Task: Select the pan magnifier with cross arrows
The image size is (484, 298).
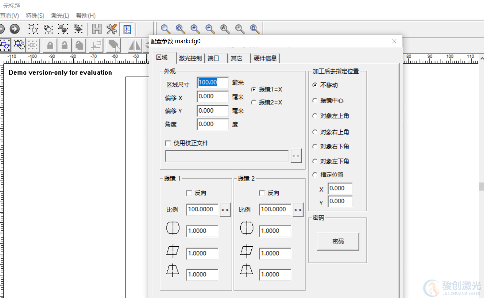Action: (x=180, y=29)
